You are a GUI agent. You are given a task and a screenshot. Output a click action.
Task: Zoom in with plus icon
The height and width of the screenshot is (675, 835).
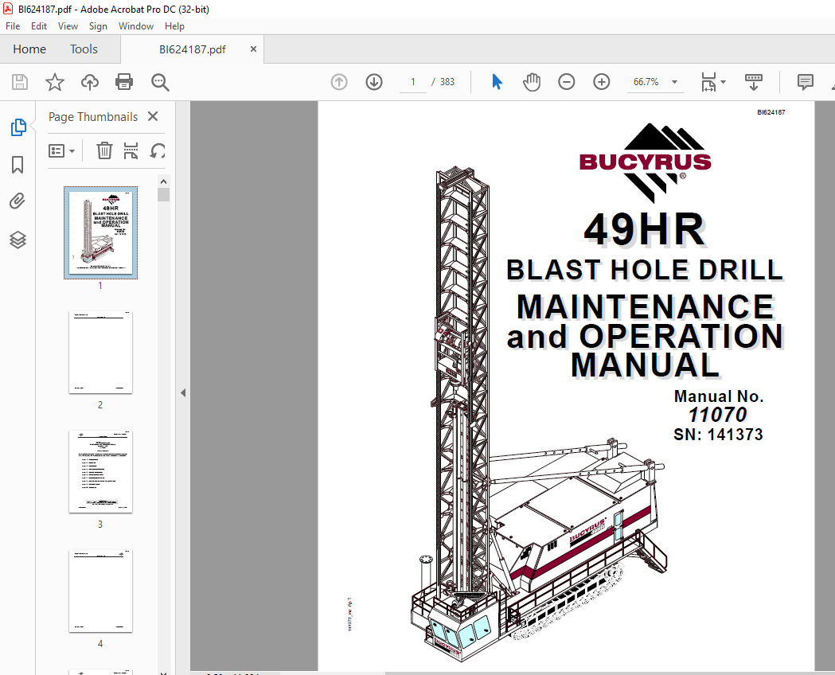click(x=602, y=82)
